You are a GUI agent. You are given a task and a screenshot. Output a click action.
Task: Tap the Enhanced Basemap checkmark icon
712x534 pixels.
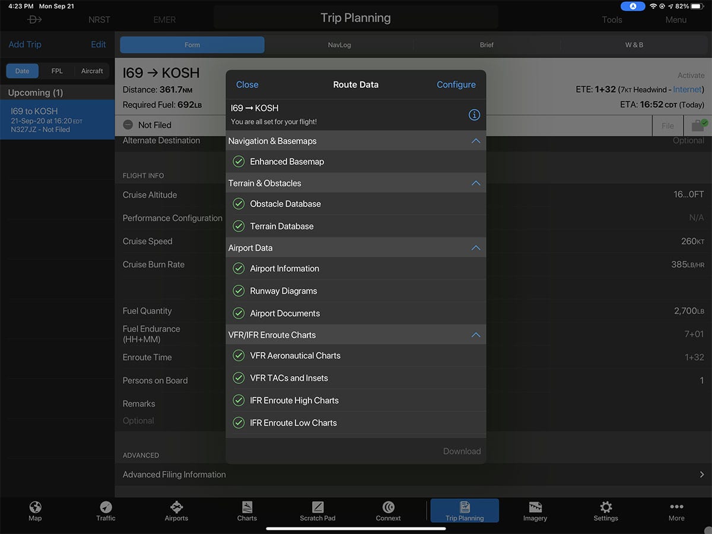pyautogui.click(x=239, y=161)
